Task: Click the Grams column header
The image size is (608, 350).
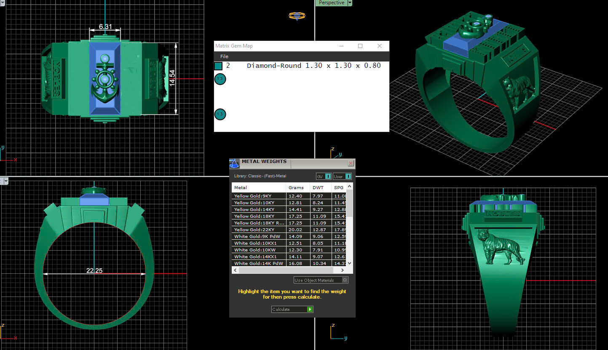Action: coord(298,187)
